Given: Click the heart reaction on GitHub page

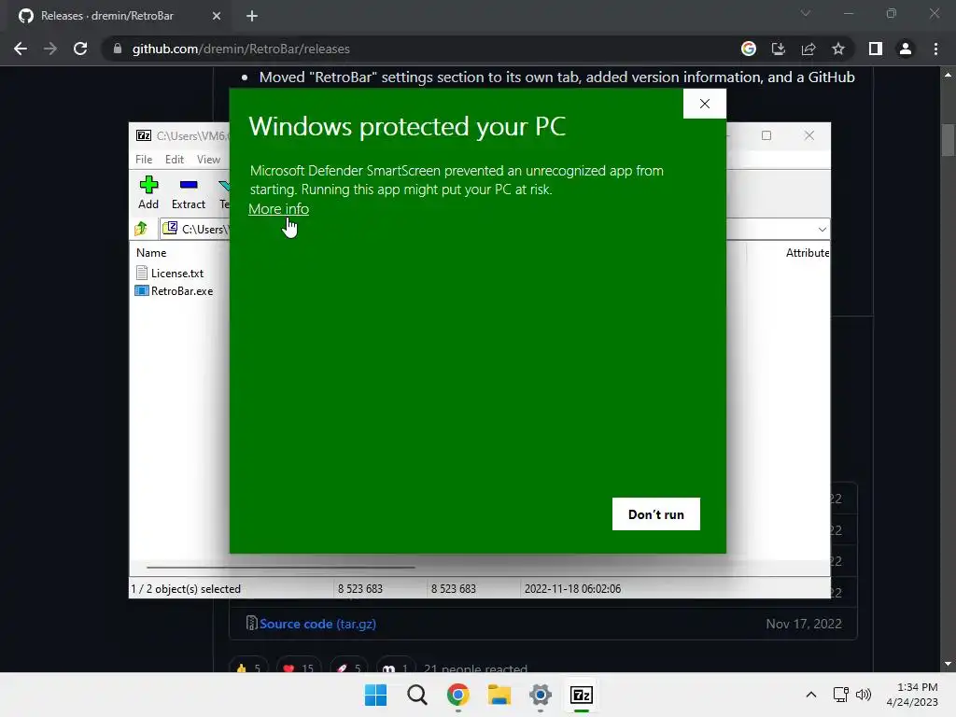Looking at the screenshot, I should click(298, 668).
